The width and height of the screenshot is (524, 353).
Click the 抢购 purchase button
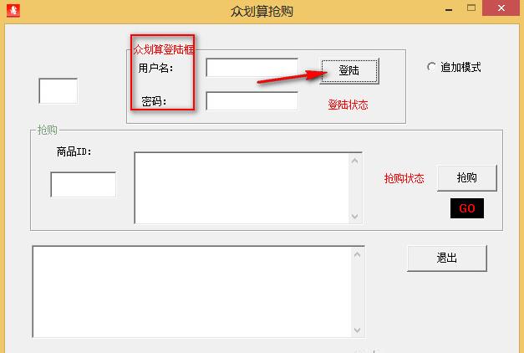click(x=466, y=178)
